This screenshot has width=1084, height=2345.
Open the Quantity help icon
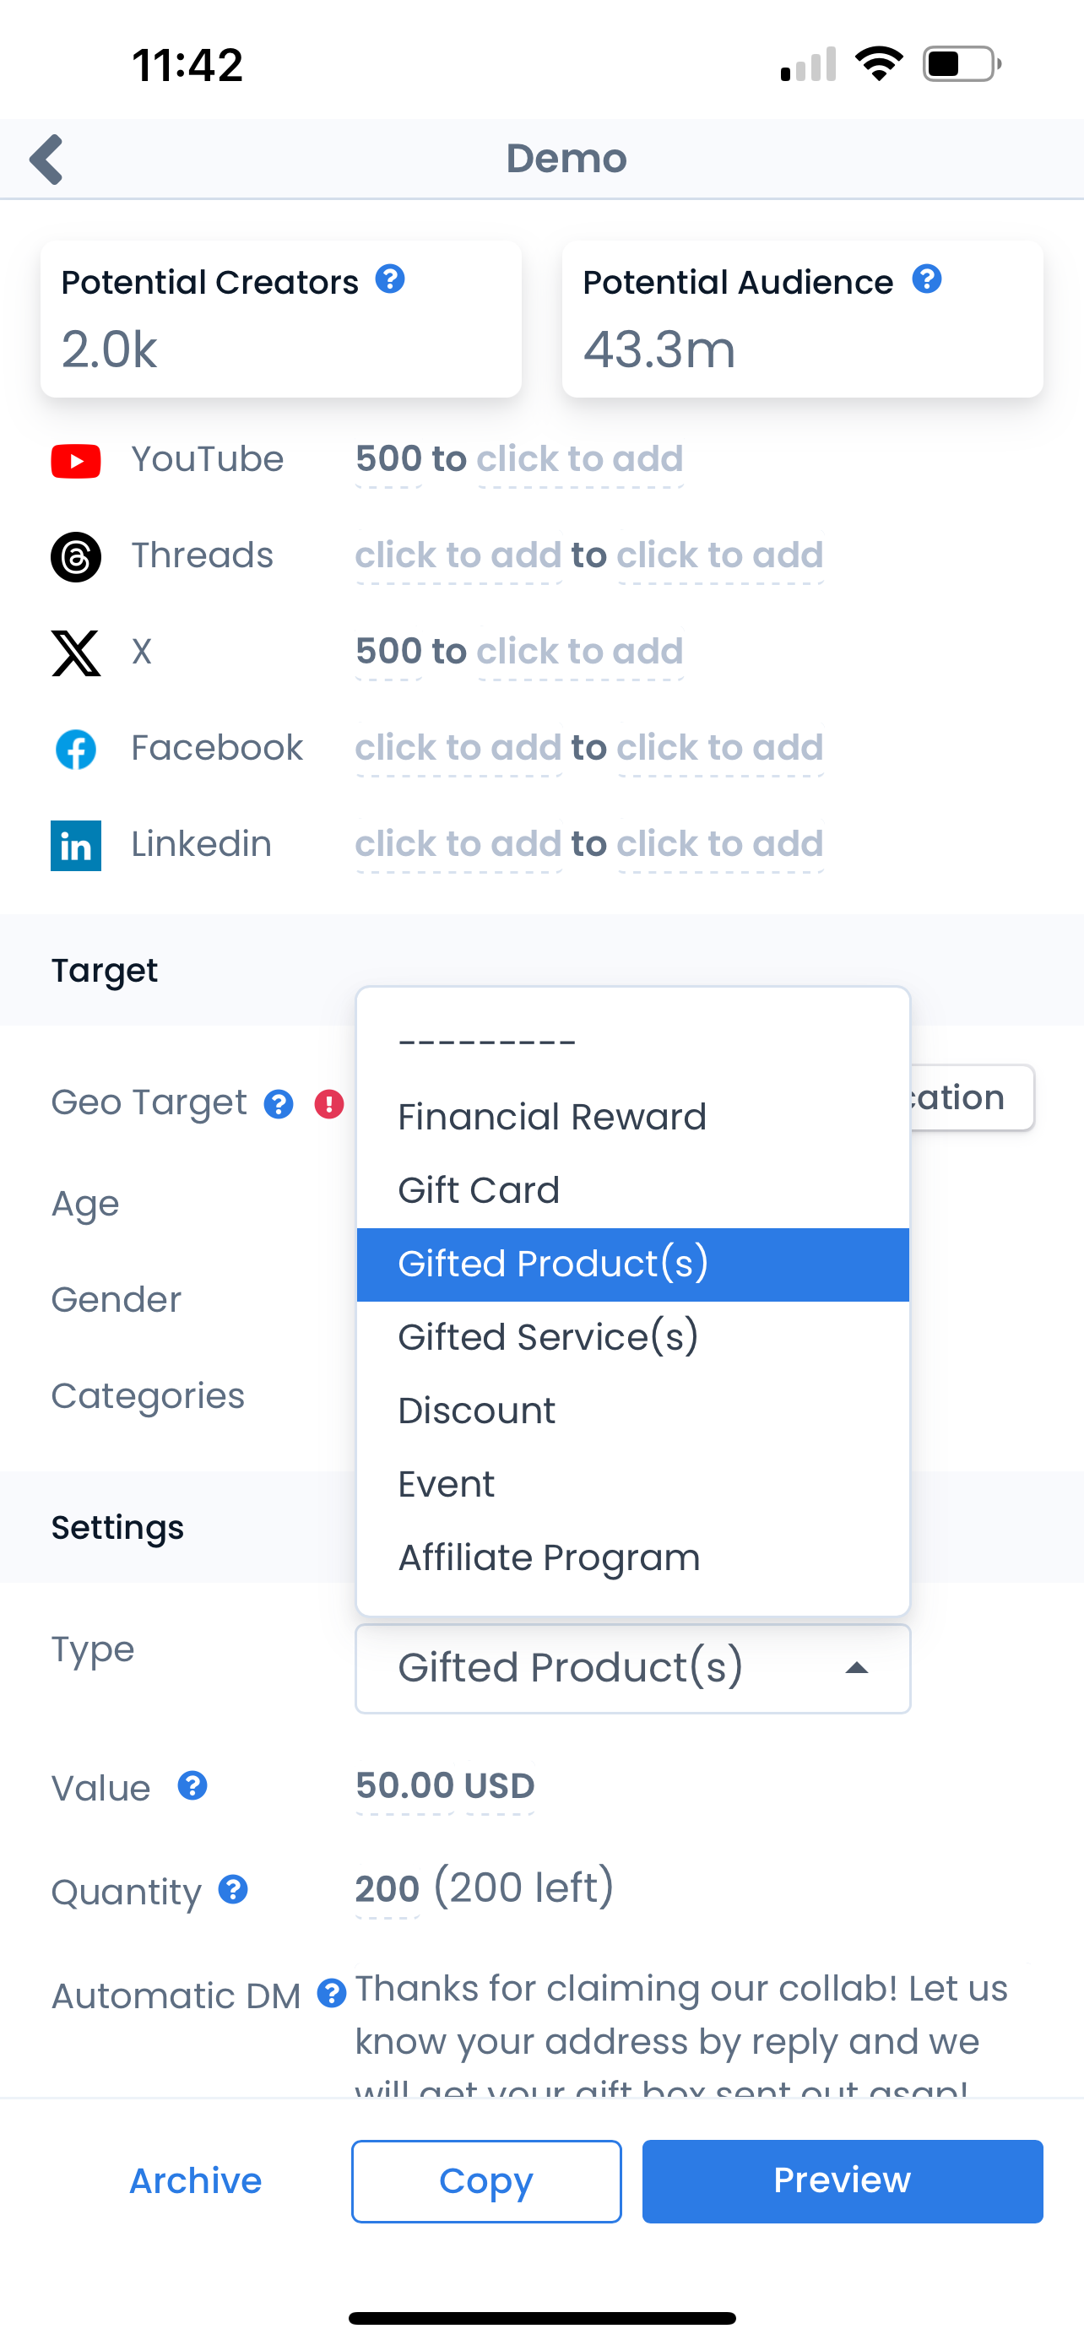pyautogui.click(x=233, y=1890)
